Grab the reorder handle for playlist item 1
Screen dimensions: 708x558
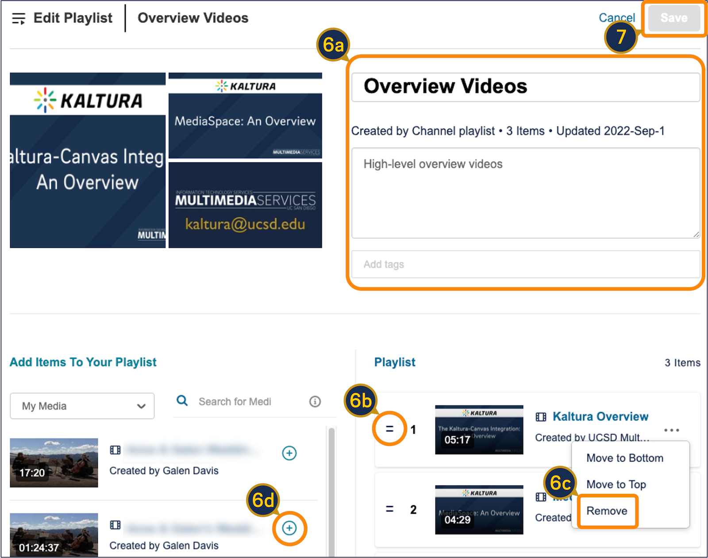pyautogui.click(x=389, y=428)
